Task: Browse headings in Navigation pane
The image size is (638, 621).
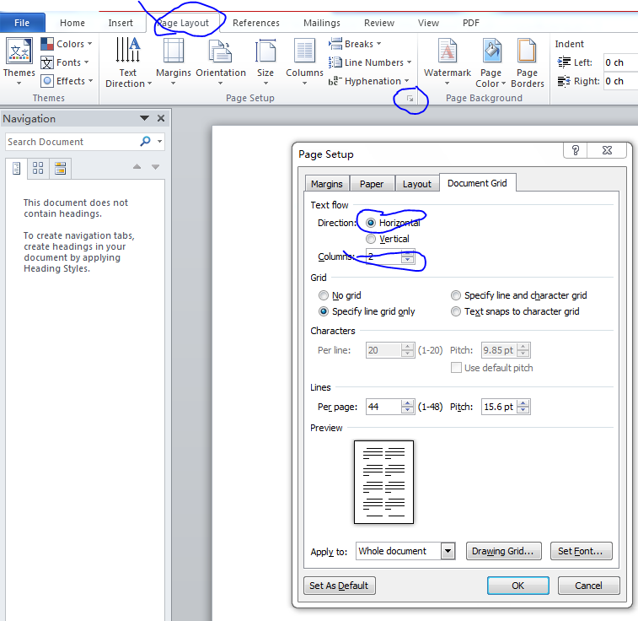Action: (16, 168)
